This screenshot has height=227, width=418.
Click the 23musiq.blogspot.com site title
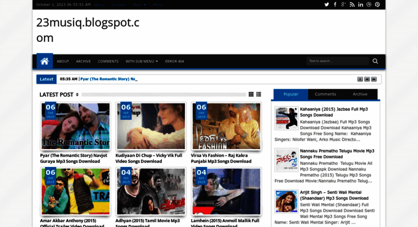[x=88, y=30]
